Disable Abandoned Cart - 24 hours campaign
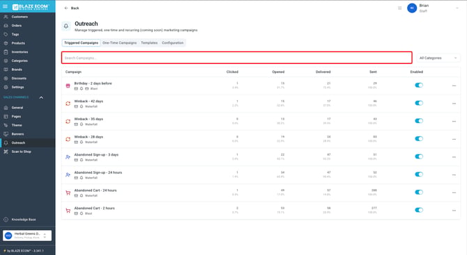467x255 pixels. [x=419, y=192]
